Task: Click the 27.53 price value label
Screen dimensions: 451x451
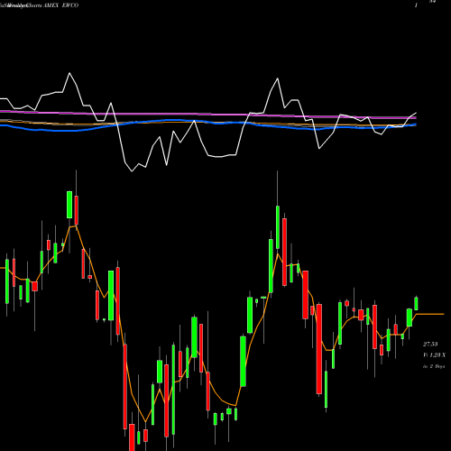Action: [x=430, y=344]
